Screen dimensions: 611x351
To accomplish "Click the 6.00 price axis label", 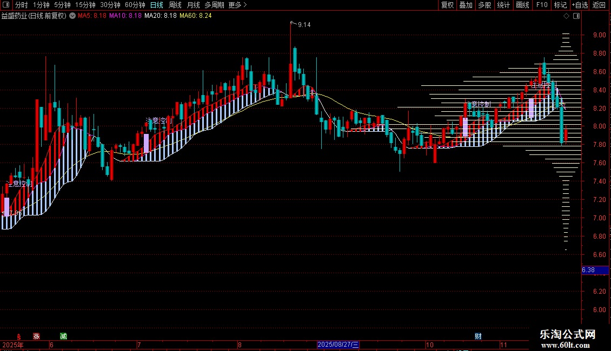I will (600, 310).
